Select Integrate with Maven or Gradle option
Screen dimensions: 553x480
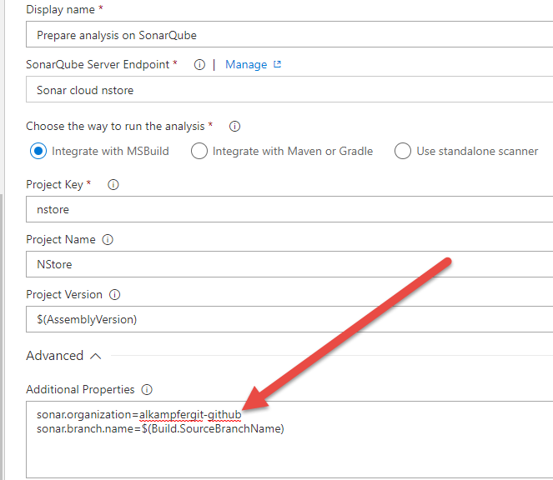(199, 151)
